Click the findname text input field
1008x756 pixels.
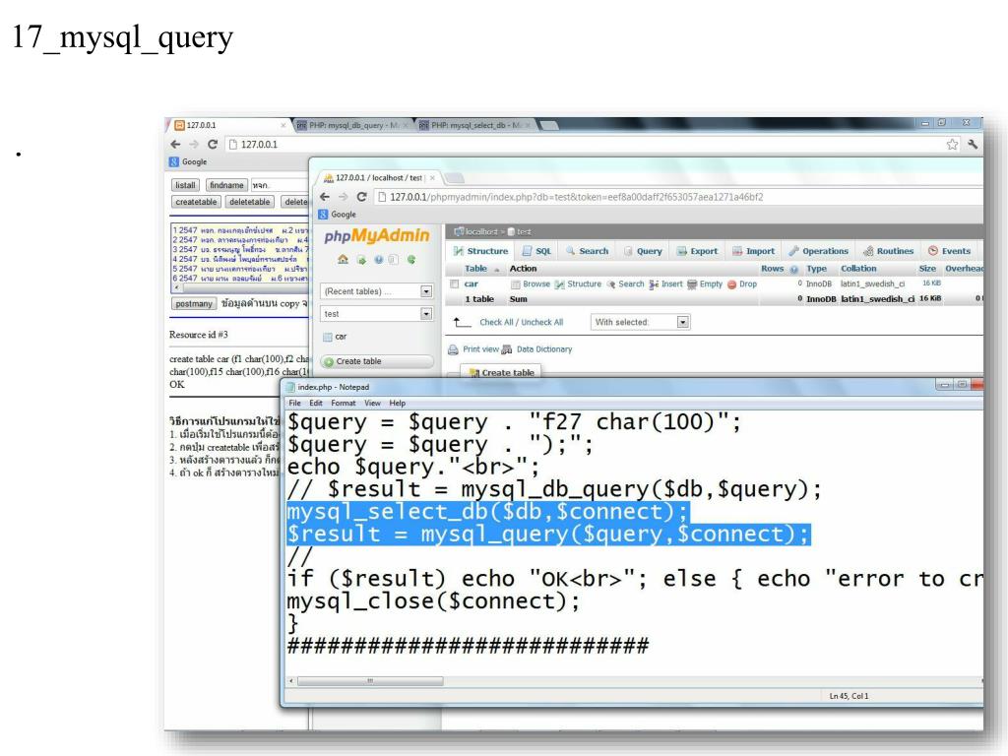click(x=280, y=185)
